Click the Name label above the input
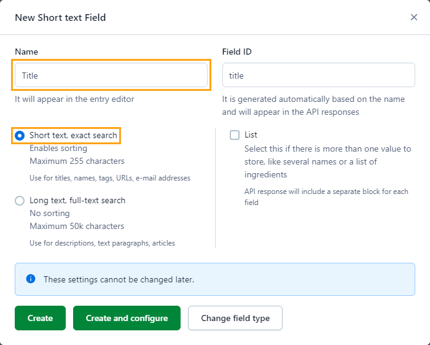The image size is (430, 345). click(x=26, y=52)
